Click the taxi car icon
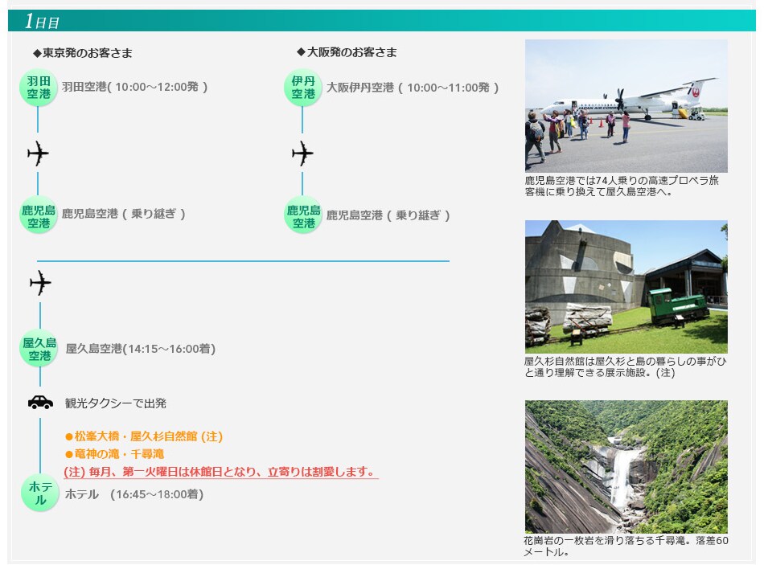The width and height of the screenshot is (764, 565). [x=40, y=403]
